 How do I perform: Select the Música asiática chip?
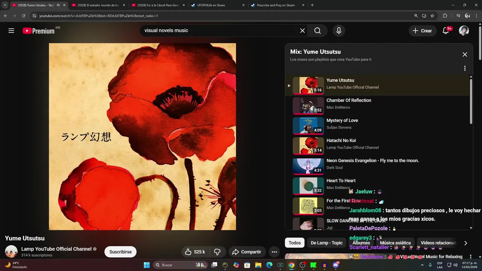[395, 243]
